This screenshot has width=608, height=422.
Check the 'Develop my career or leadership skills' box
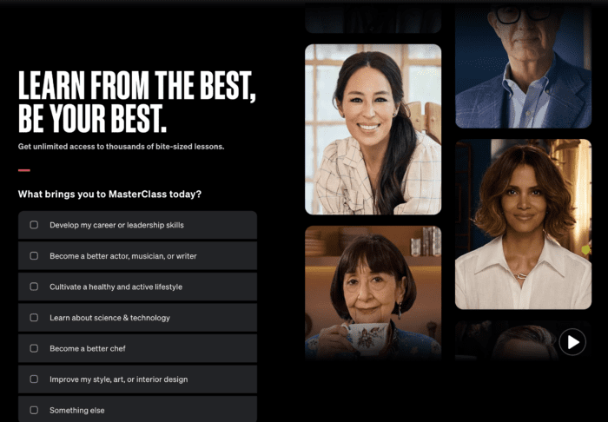pos(34,225)
